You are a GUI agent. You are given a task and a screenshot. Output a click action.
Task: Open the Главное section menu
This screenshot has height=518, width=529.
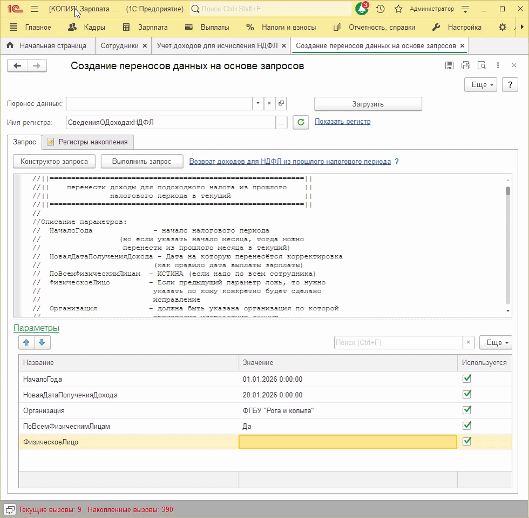(x=30, y=28)
